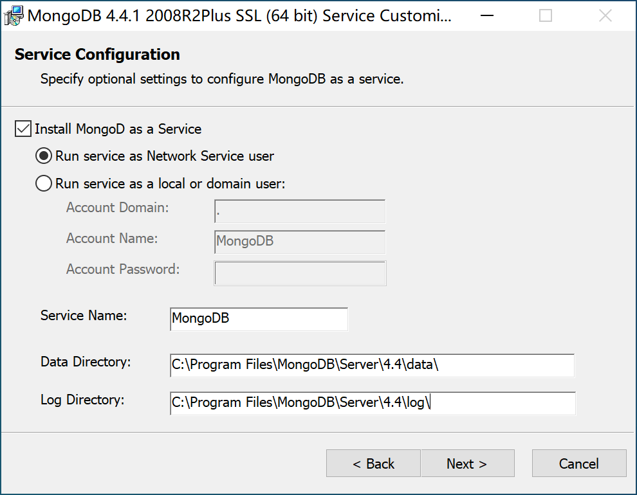Click the 'Account Password:' label

123,269
